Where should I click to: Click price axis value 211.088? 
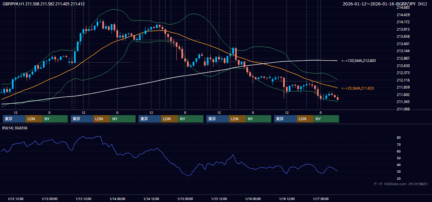tap(403, 109)
